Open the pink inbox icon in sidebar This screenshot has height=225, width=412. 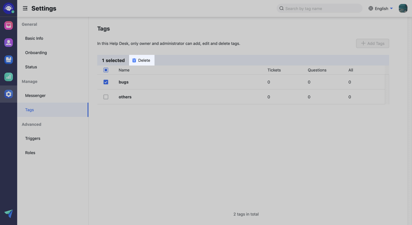9,25
